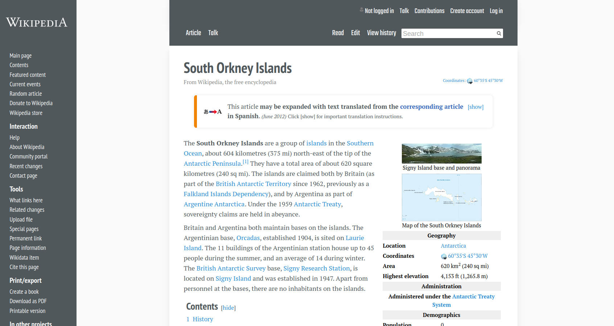Open What links here
614x326 pixels.
click(26, 200)
